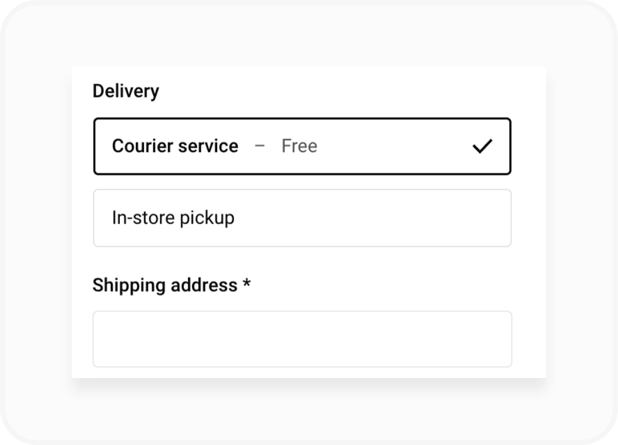Click inside the Shipping address input field
Image resolution: width=618 pixels, height=445 pixels.
point(302,338)
